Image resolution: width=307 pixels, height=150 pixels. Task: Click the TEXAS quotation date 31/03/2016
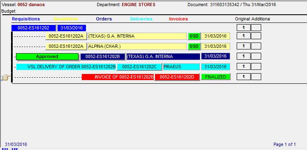pos(215,36)
